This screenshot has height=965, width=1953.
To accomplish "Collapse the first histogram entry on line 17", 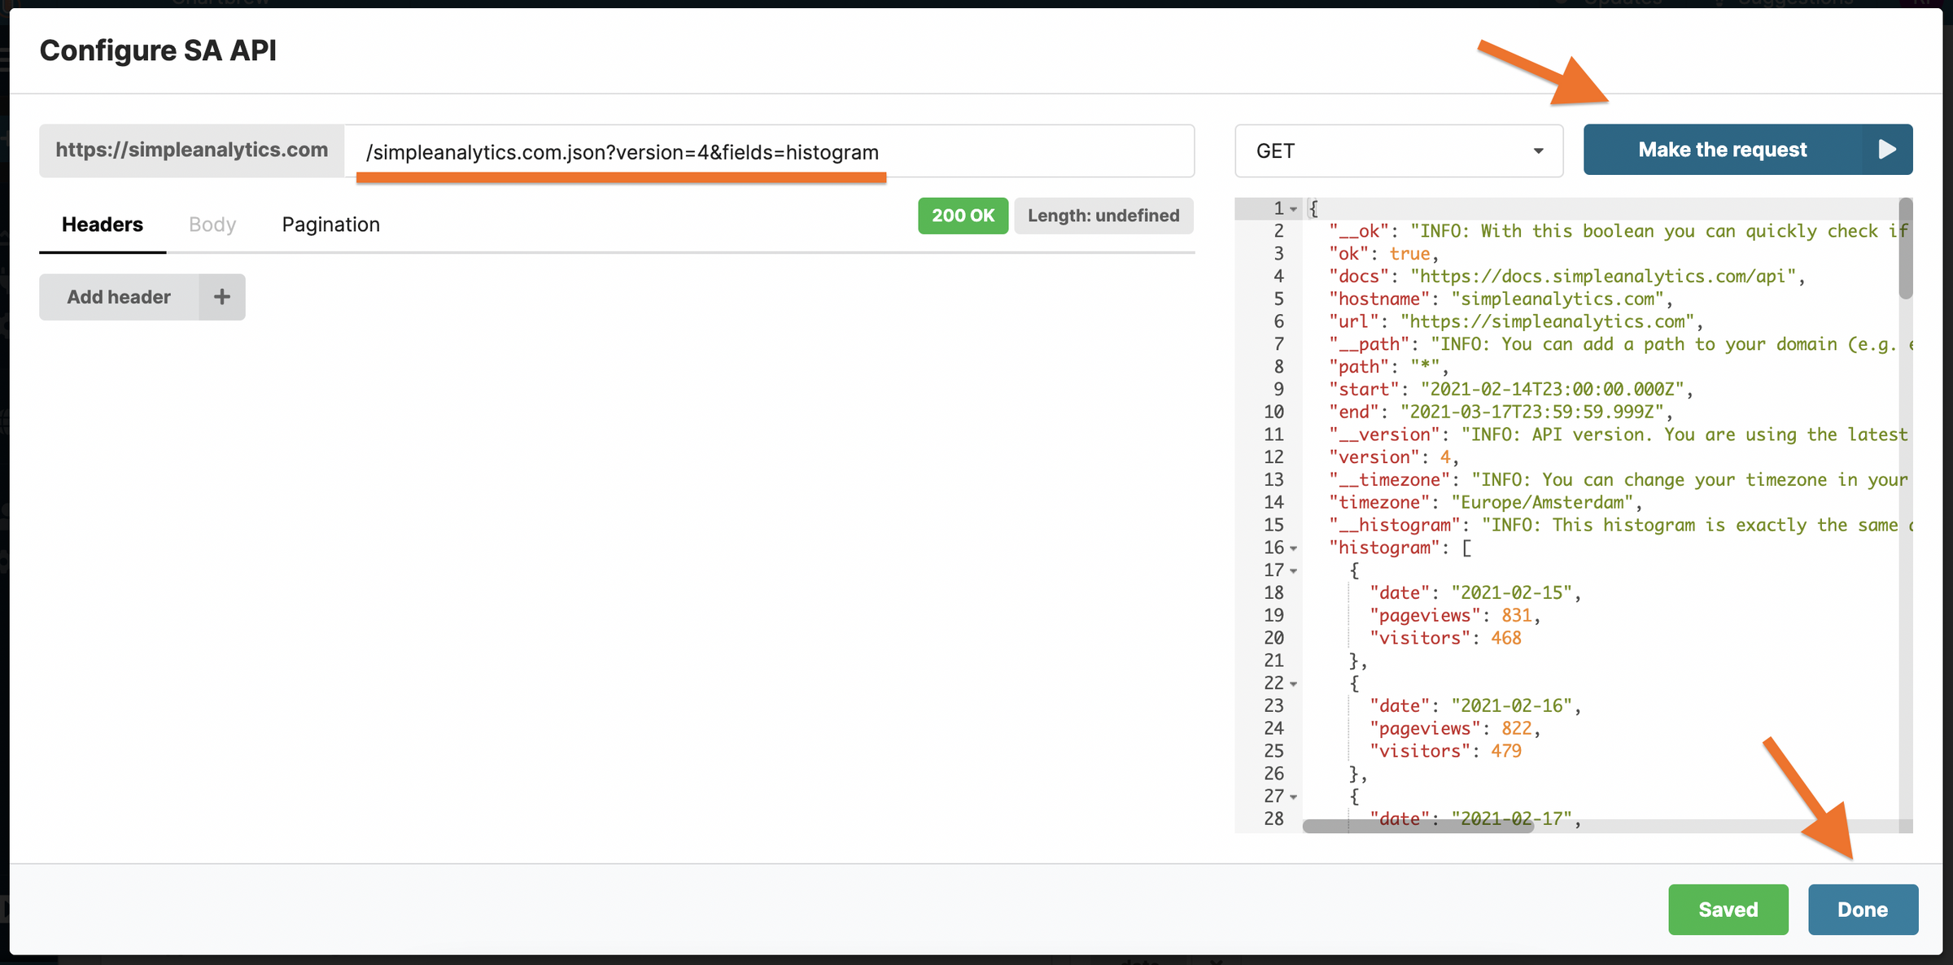I will coord(1293,570).
